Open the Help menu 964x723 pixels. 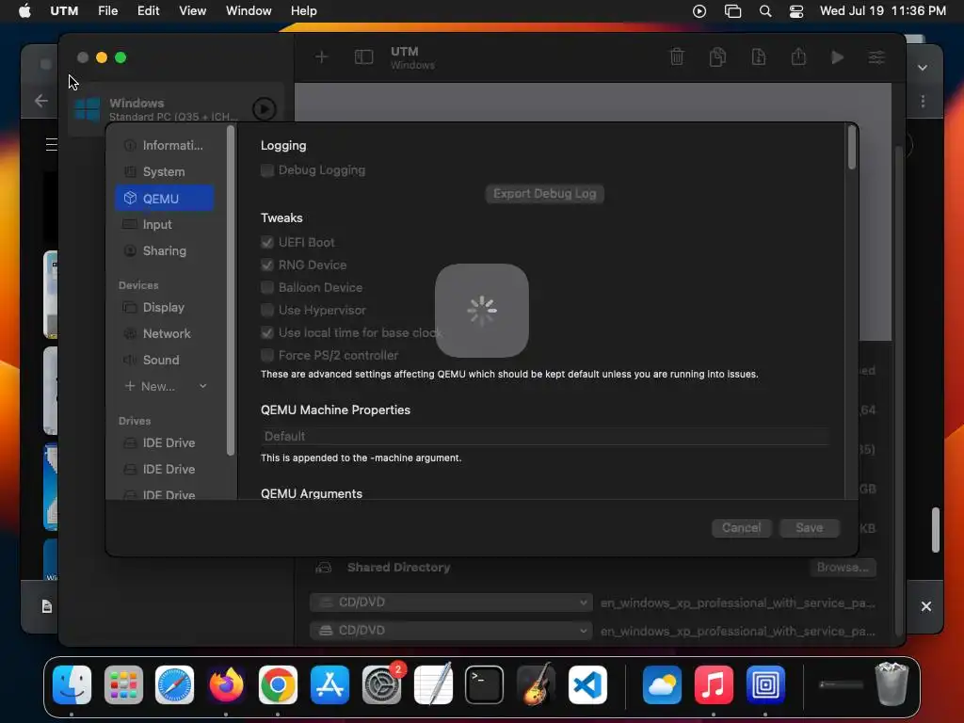[x=304, y=11]
